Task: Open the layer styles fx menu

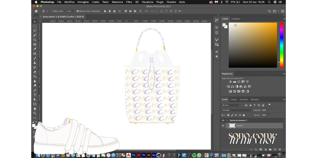Action: pyautogui.click(x=256, y=149)
